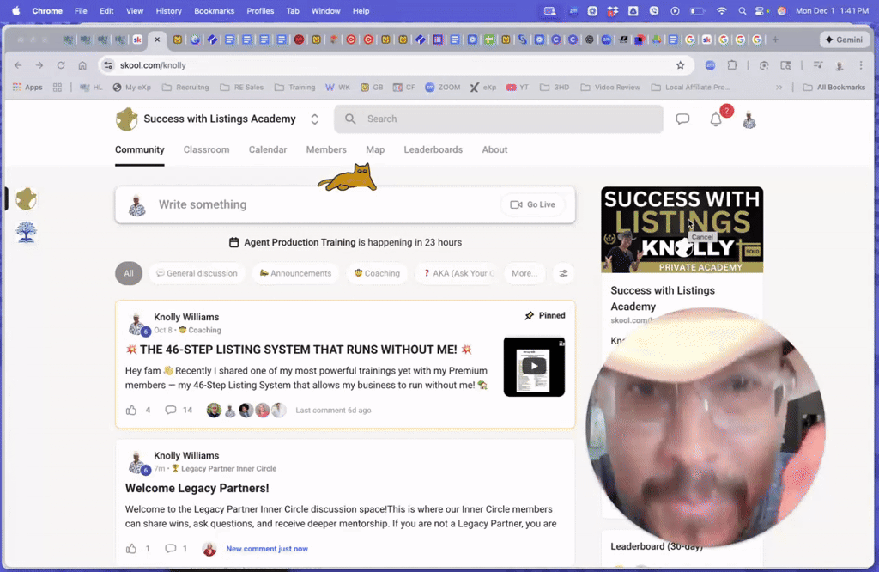Image resolution: width=879 pixels, height=572 pixels.
Task: Open the ZOOM bookmark
Action: pyautogui.click(x=442, y=88)
